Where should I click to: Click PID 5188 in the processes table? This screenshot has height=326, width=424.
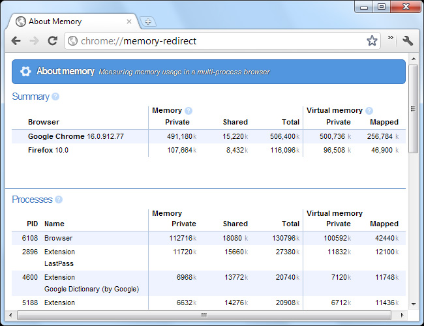pyautogui.click(x=30, y=303)
